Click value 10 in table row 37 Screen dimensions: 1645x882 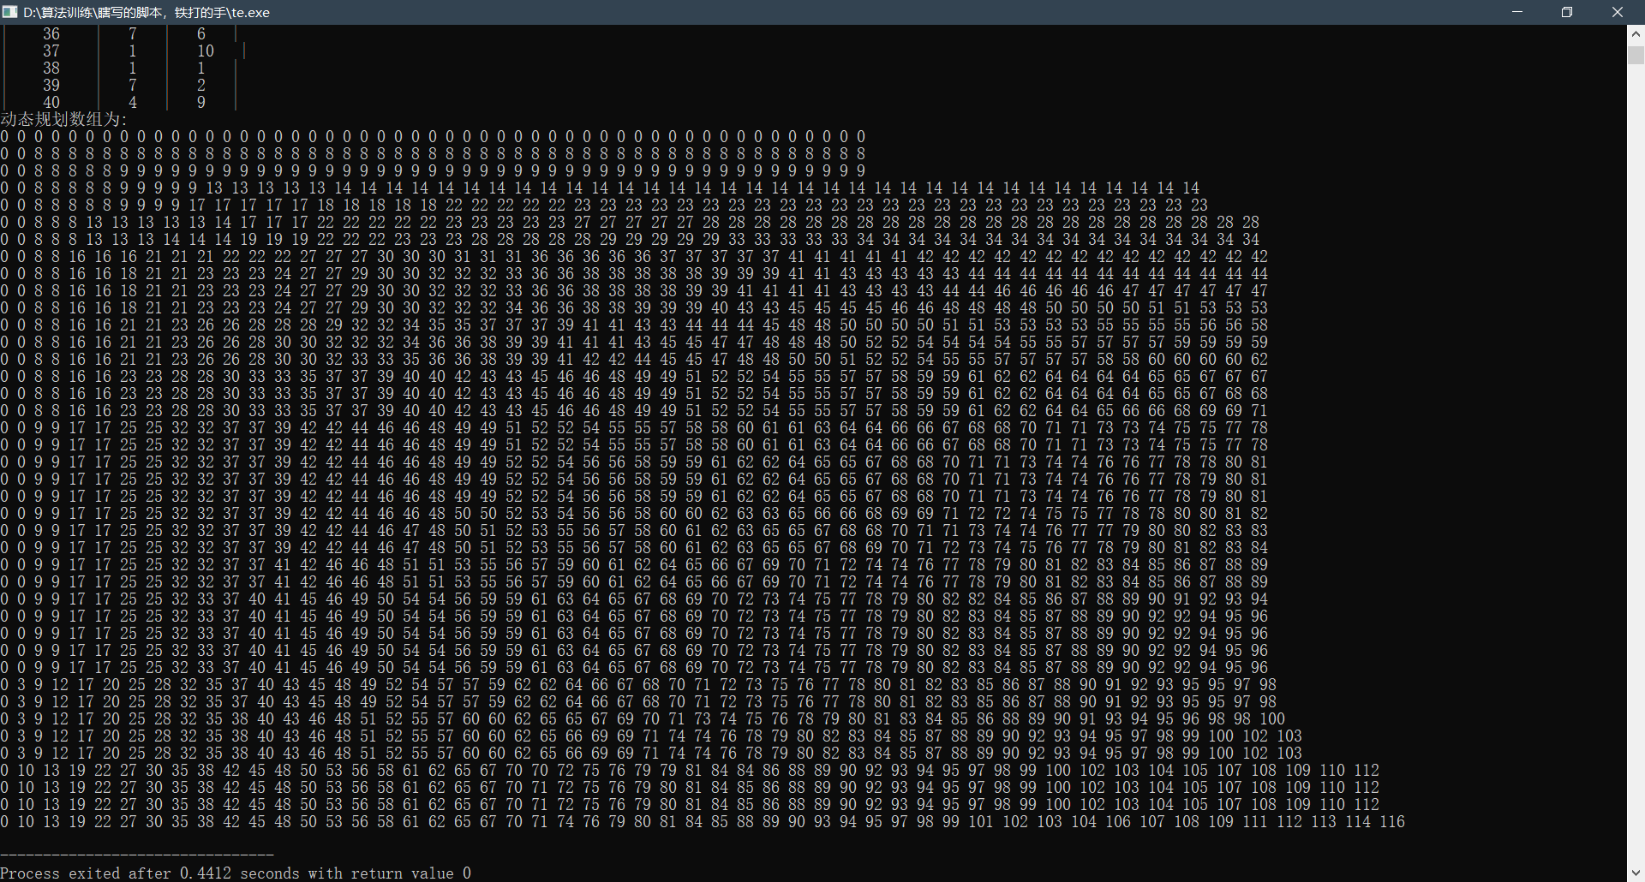click(205, 51)
